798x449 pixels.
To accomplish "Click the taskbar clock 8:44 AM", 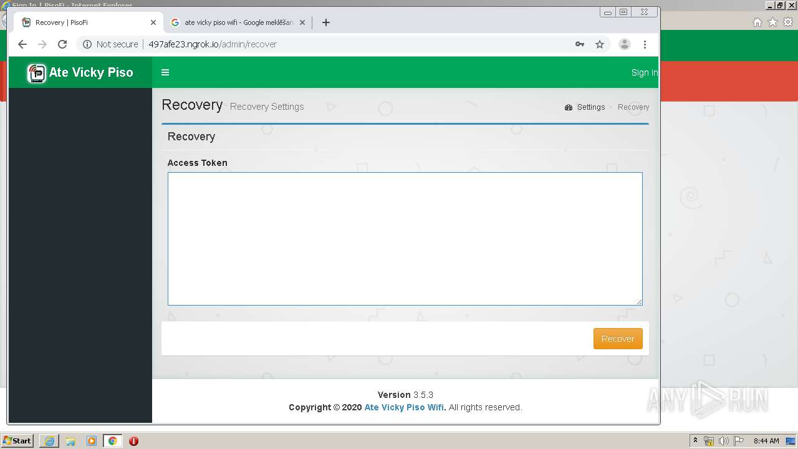I will click(766, 441).
